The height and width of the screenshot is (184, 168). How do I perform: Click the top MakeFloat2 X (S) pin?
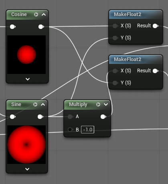115,26
